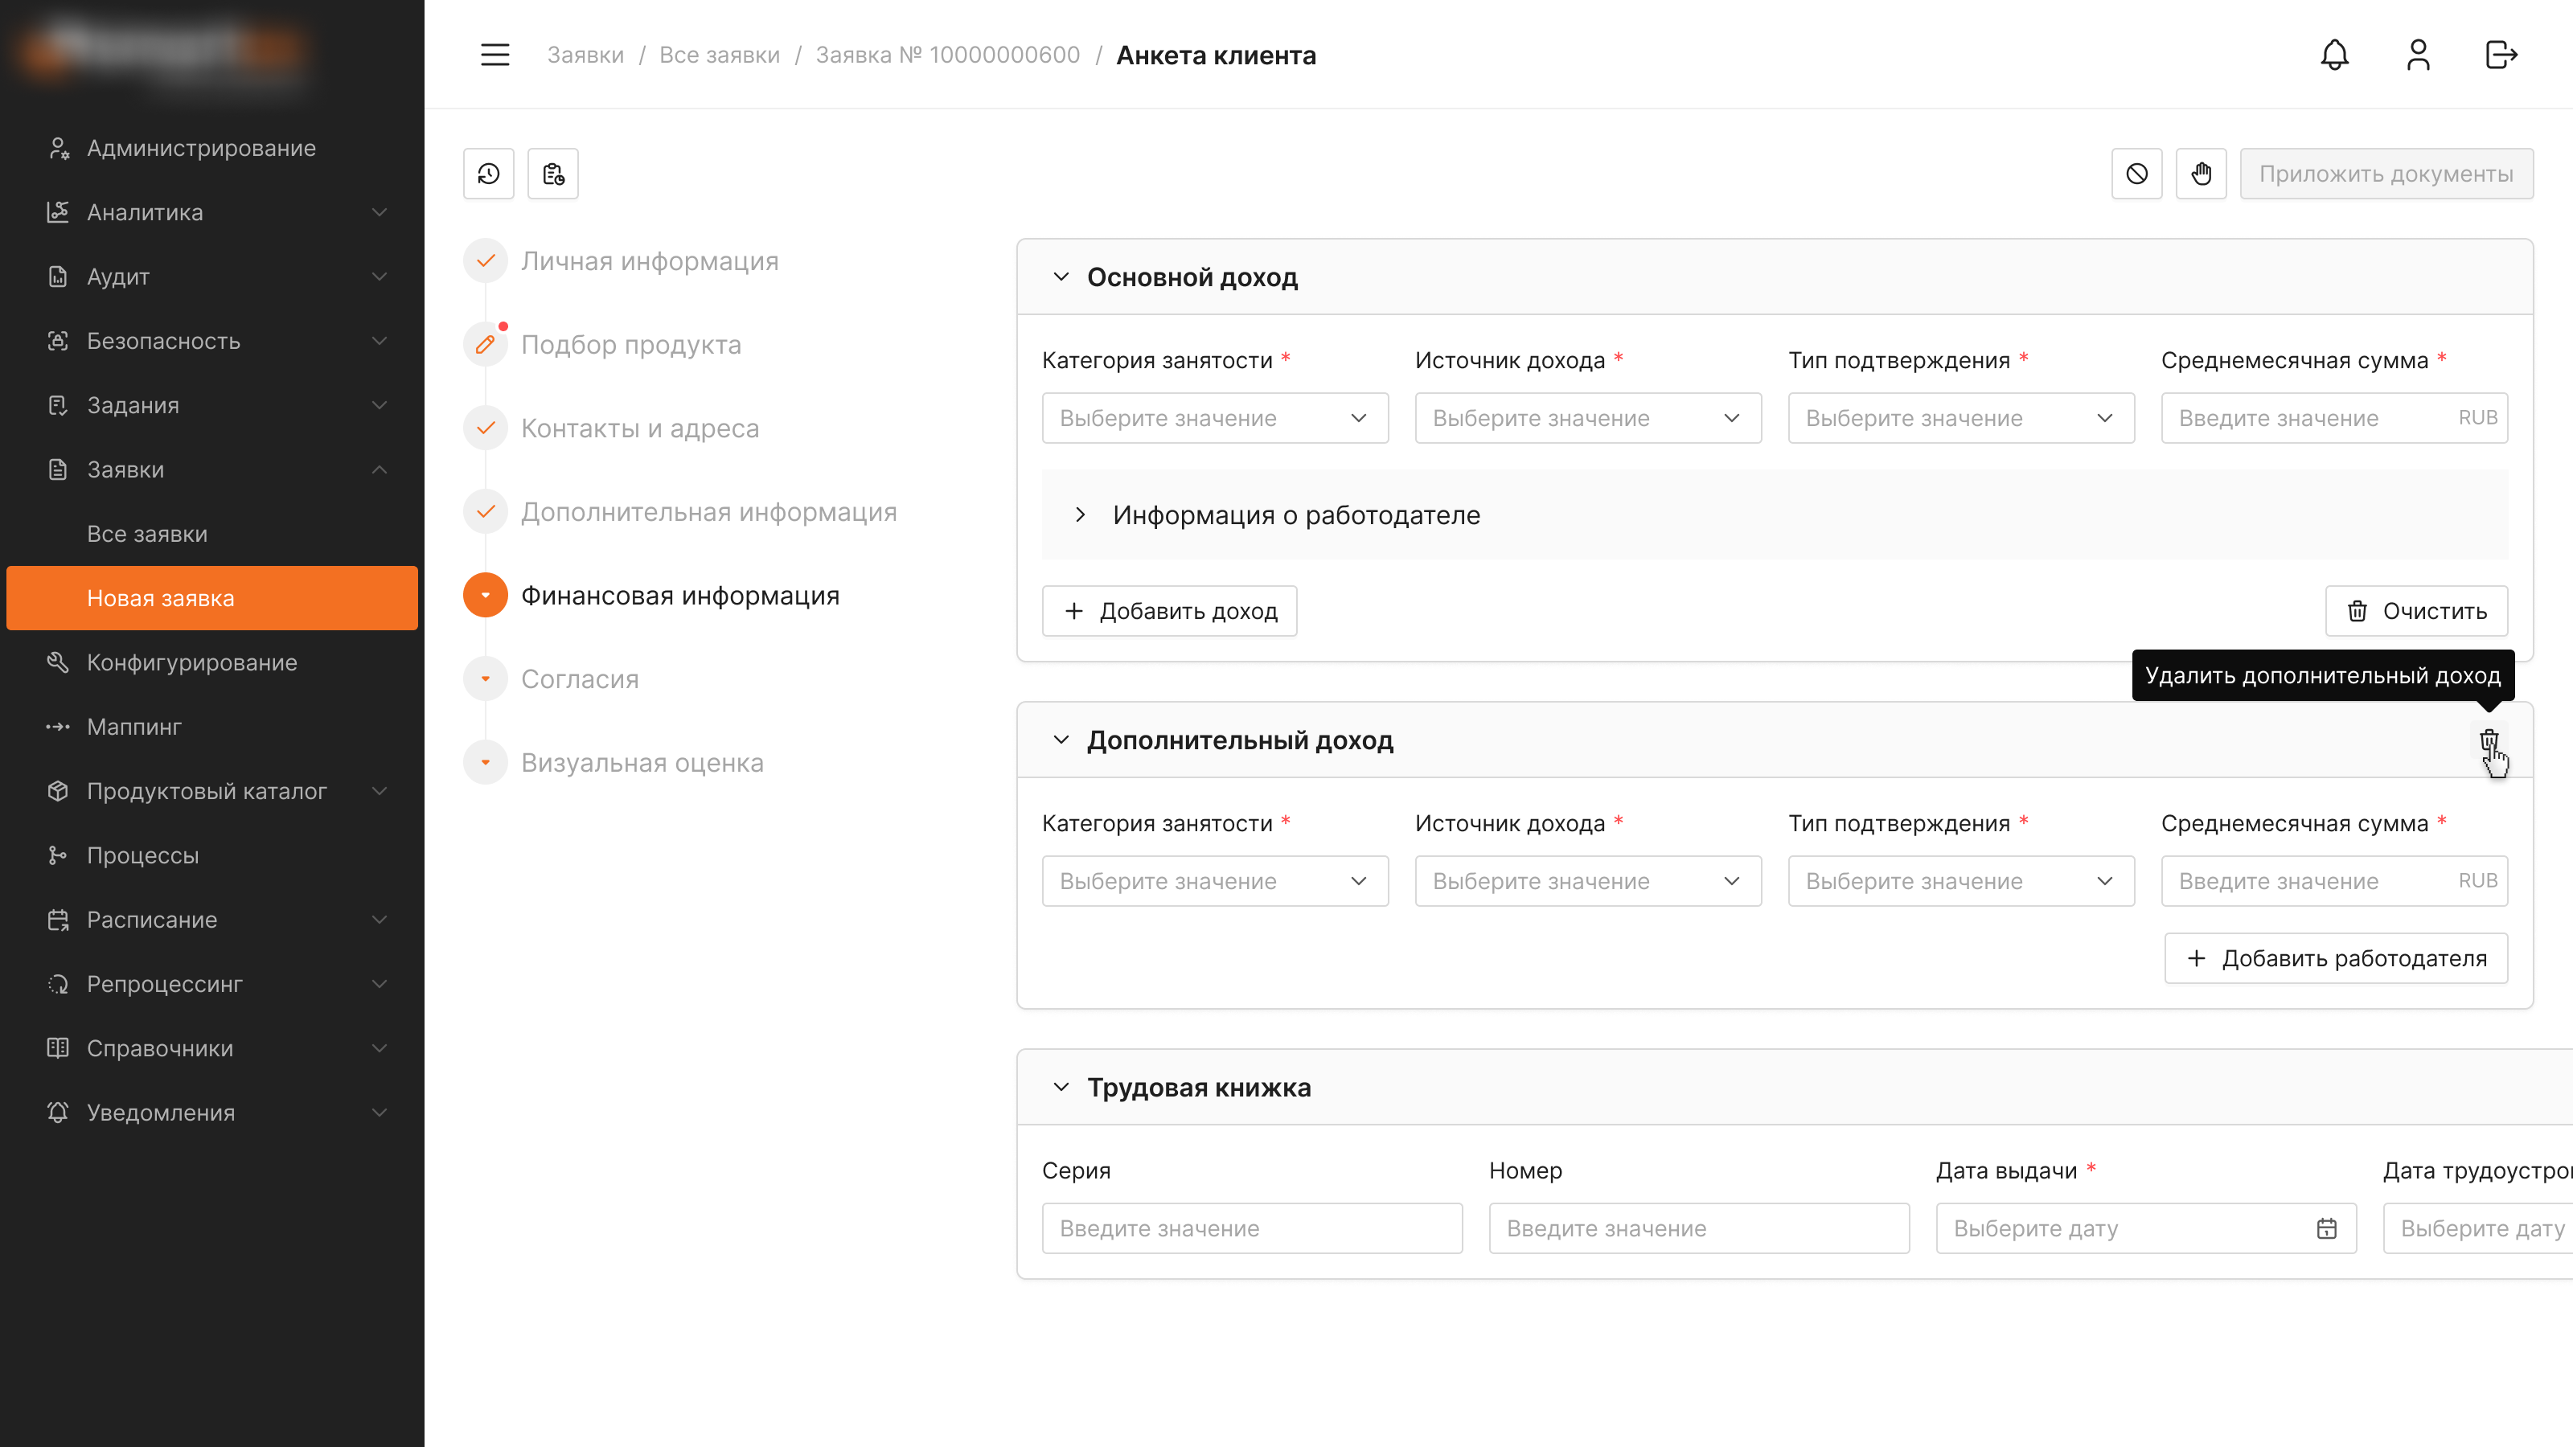Click the Дата выдачи date field
The height and width of the screenshot is (1447, 2573).
tap(2147, 1228)
